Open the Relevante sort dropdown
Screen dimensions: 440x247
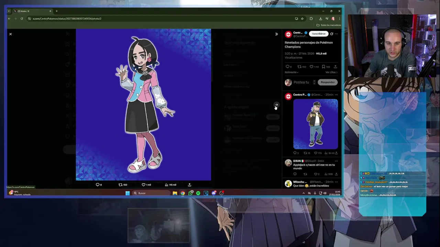pyautogui.click(x=291, y=72)
